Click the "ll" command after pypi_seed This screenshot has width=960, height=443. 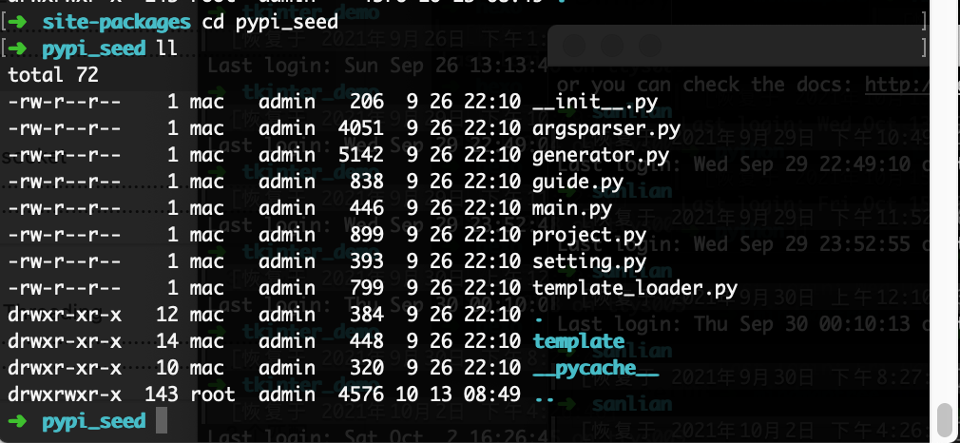pyautogui.click(x=167, y=48)
